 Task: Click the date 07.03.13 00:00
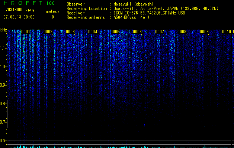pyautogui.click(x=19, y=17)
